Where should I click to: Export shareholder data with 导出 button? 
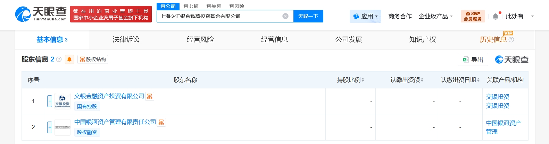point(473,60)
